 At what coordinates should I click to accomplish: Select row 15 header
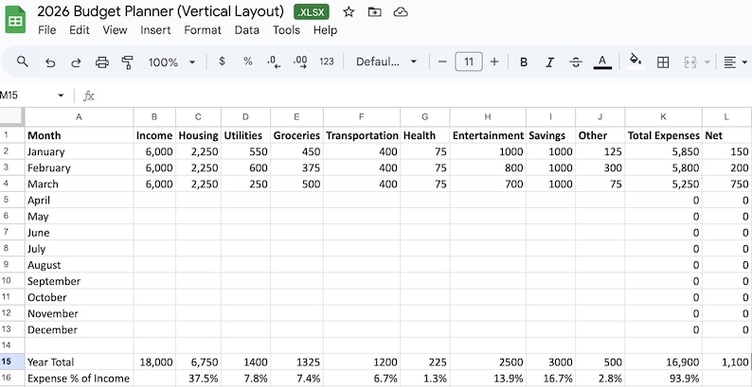[12, 361]
